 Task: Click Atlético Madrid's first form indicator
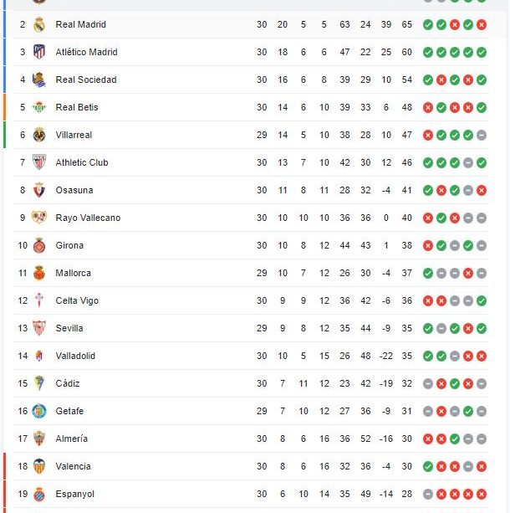428,52
